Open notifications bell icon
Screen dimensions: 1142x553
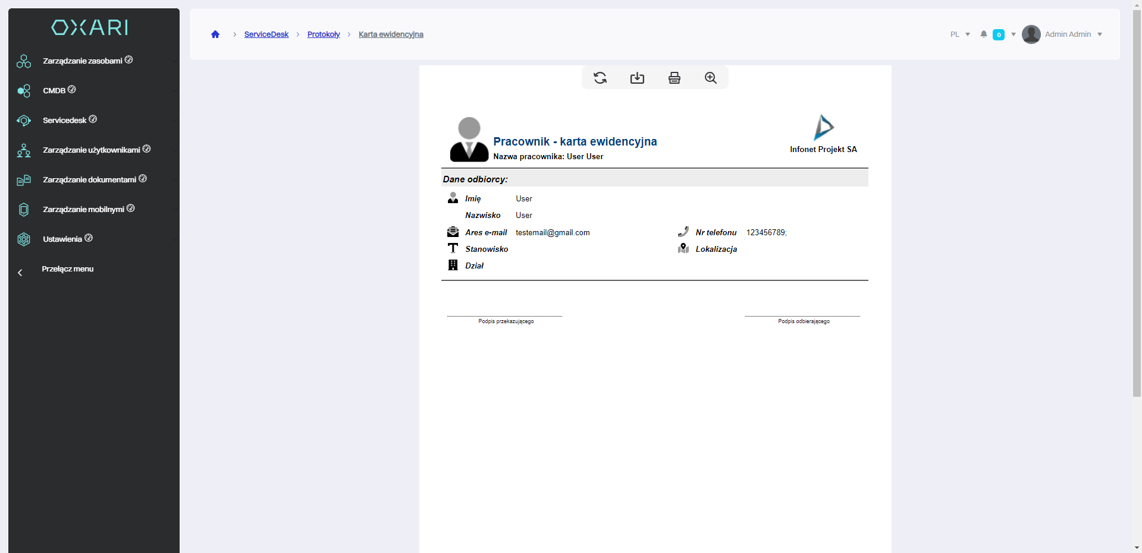coord(984,34)
